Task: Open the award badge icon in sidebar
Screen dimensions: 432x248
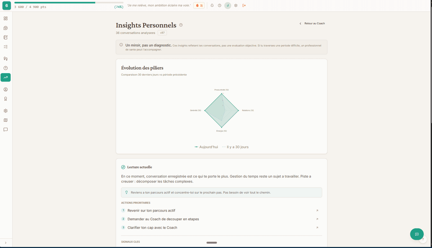Action: click(x=5, y=98)
